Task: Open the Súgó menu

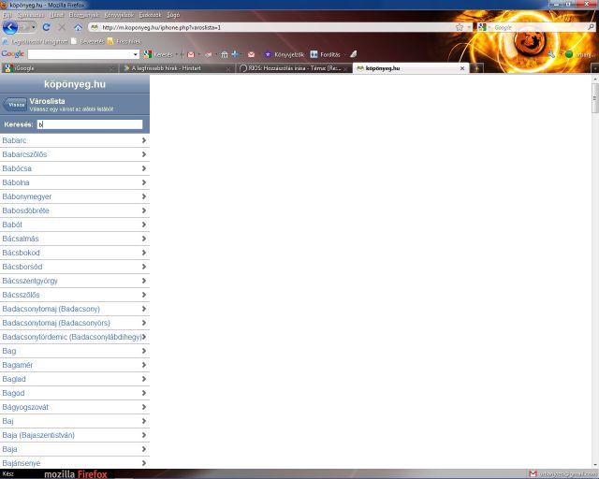Action: point(173,15)
